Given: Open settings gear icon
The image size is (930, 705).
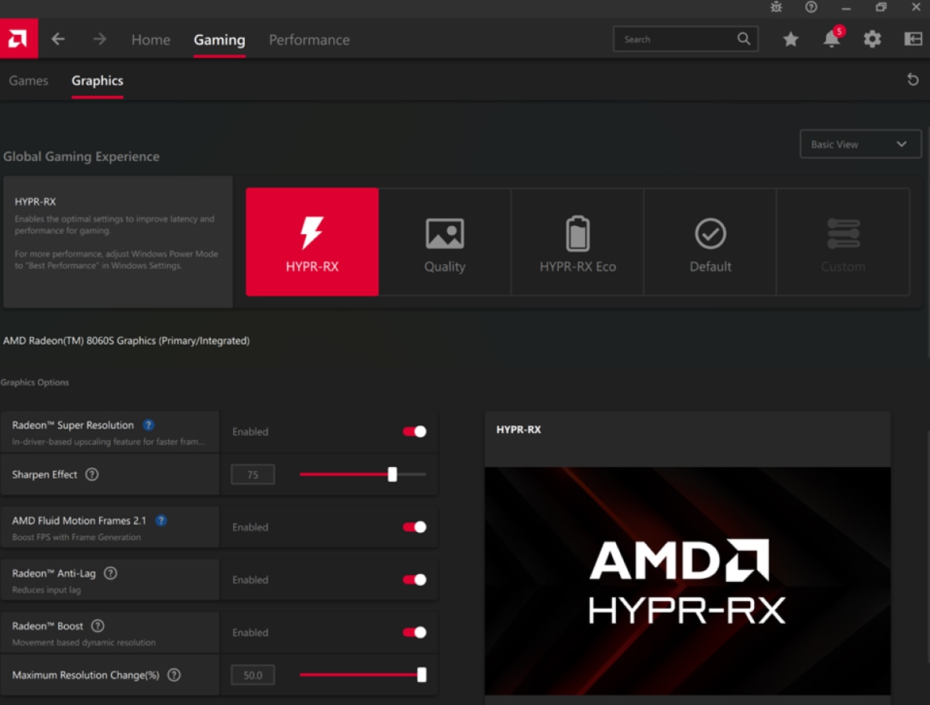Looking at the screenshot, I should click(873, 39).
